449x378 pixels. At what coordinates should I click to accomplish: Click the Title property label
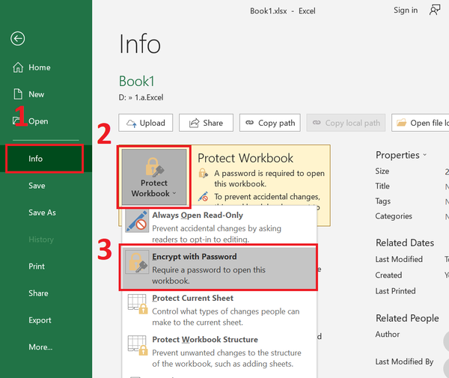click(382, 186)
